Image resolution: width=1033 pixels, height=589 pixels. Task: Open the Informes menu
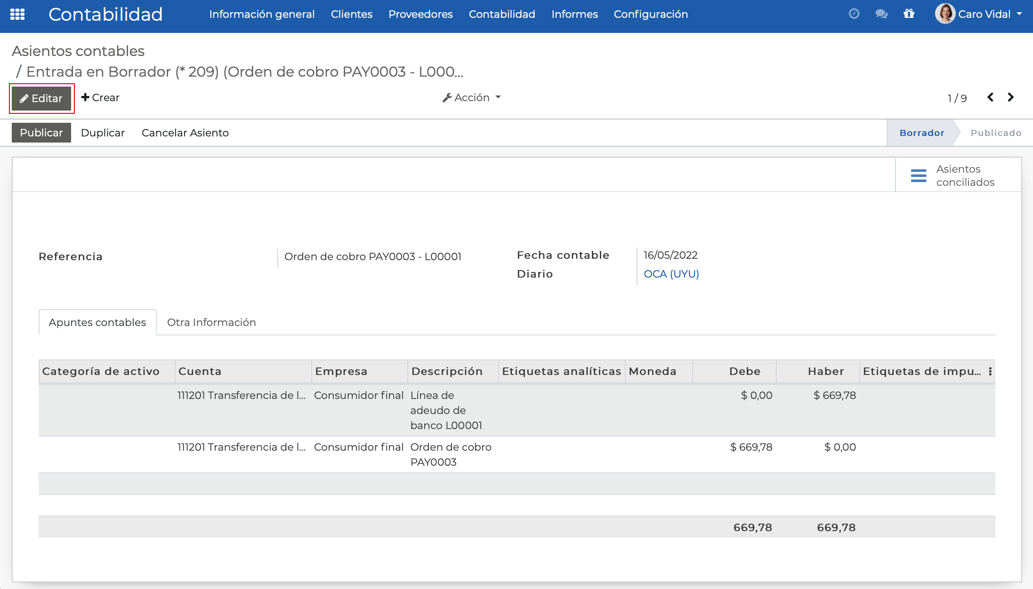tap(574, 14)
